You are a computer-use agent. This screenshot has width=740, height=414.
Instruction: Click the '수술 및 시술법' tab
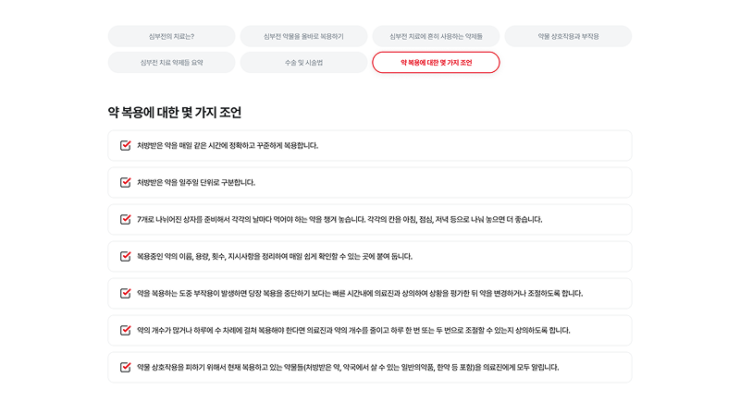pos(303,63)
